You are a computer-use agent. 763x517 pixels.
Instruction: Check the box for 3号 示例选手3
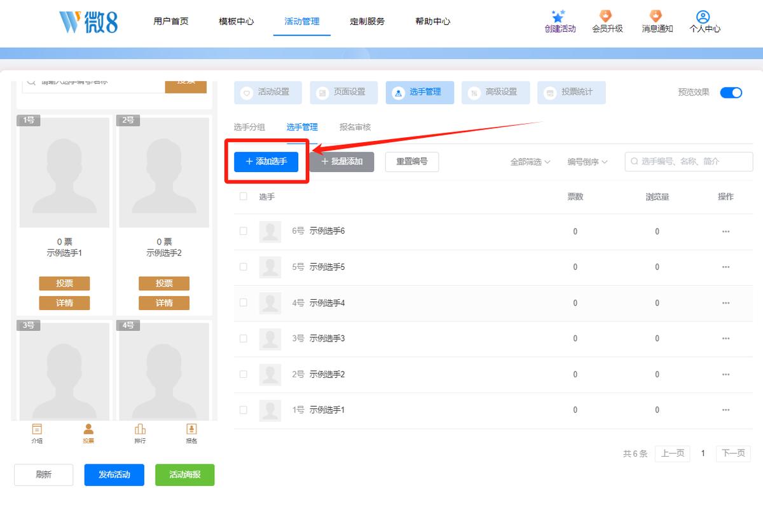pos(244,339)
